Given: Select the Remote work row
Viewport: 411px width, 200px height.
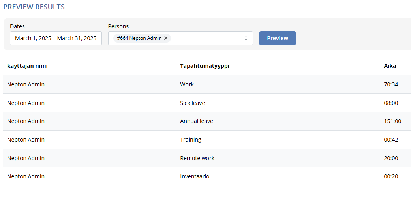Looking at the screenshot, I should [207, 158].
